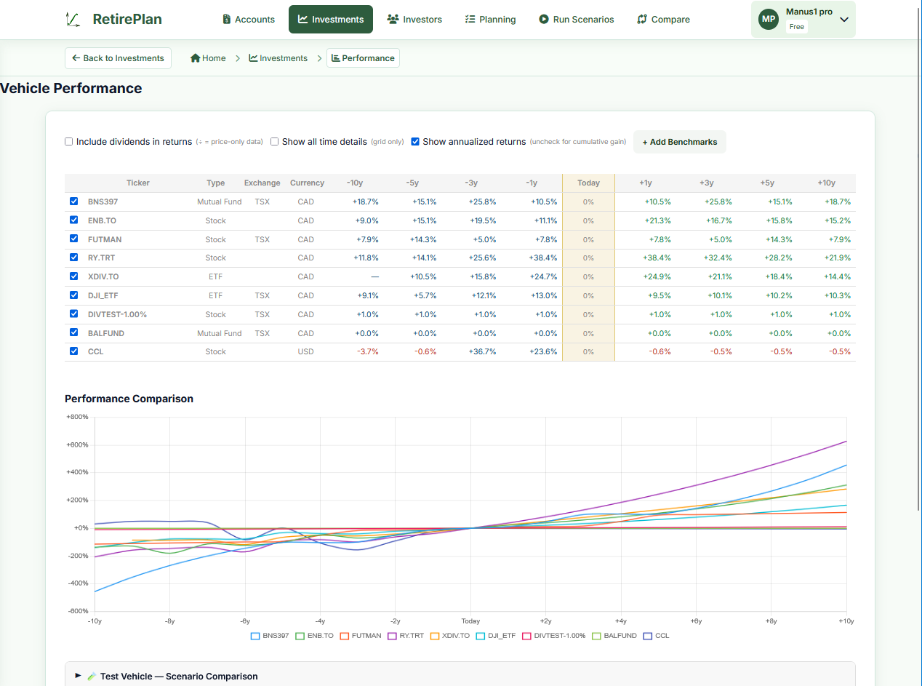This screenshot has height=686, width=922.
Task: Click the Performance breadcrumb item
Action: pyautogui.click(x=363, y=58)
